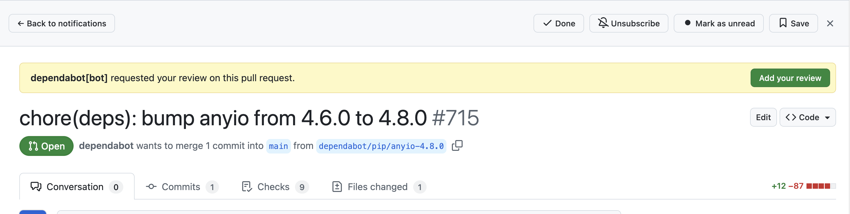The image size is (850, 214).
Task: Open dependabot/pip/anyio-4.8.0 branch link
Action: (381, 146)
